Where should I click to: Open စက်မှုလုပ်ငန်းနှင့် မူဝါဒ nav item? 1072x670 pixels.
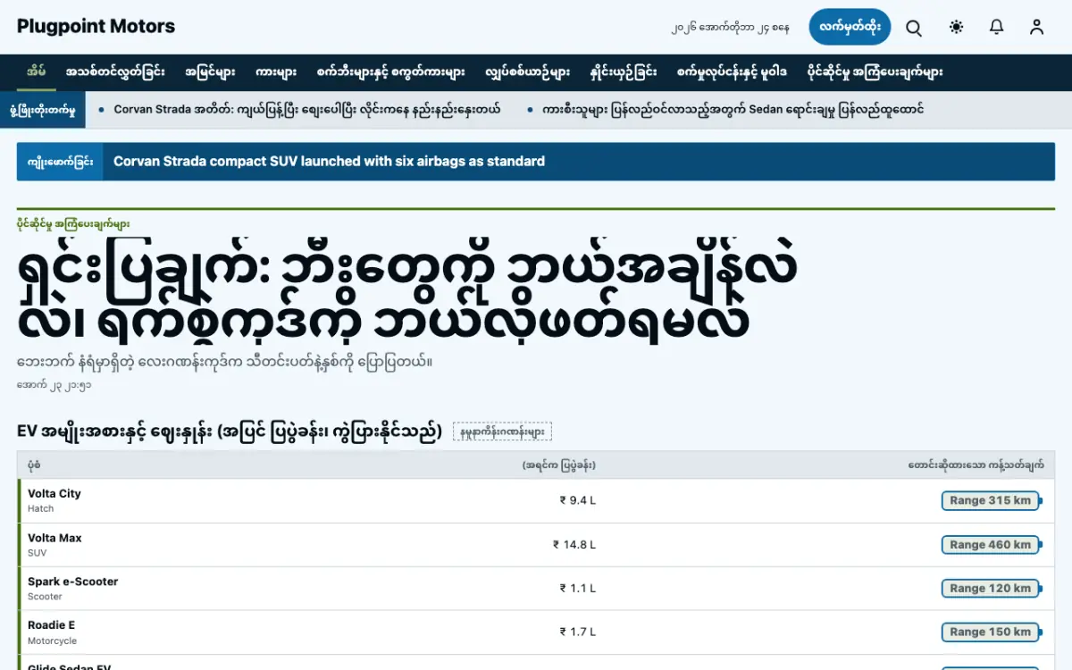[x=733, y=71]
